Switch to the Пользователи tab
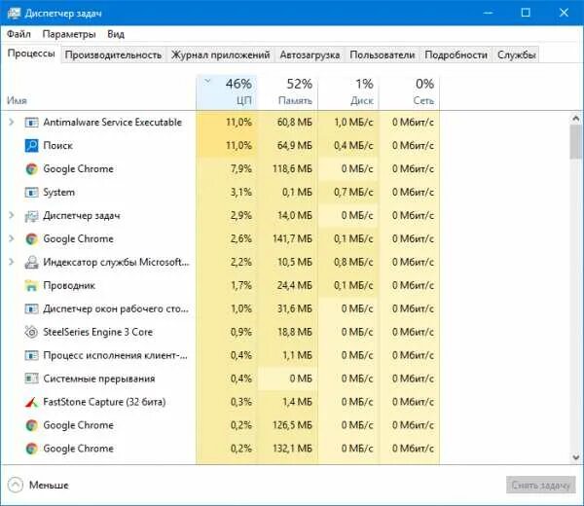 [383, 55]
